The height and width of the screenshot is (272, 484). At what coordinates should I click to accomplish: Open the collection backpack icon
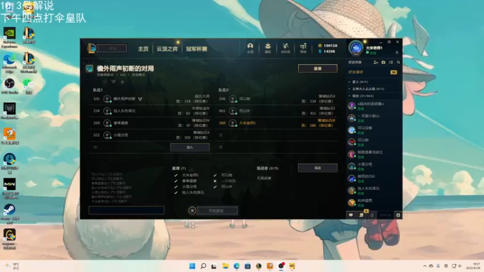pyautogui.click(x=267, y=48)
